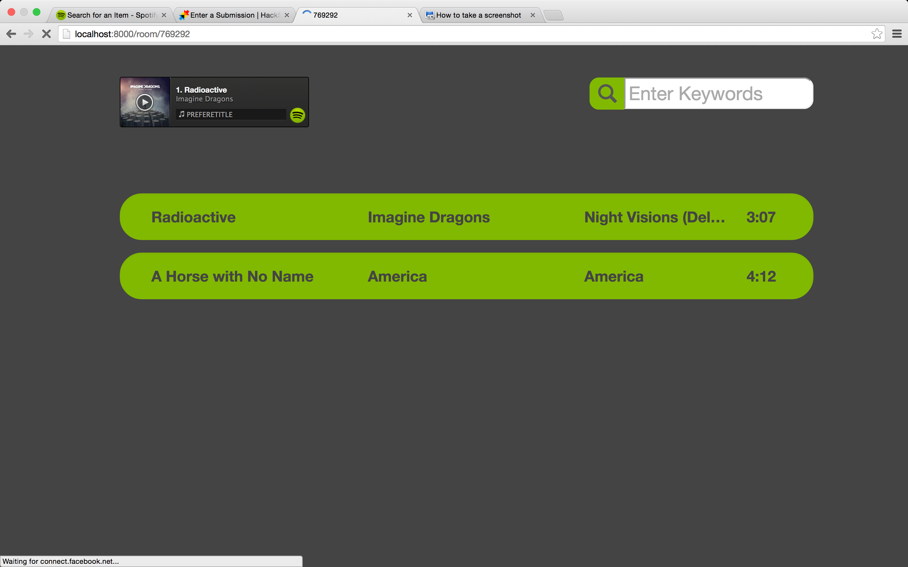This screenshot has height=567, width=908.
Task: Close the 769292 tab
Action: 410,15
